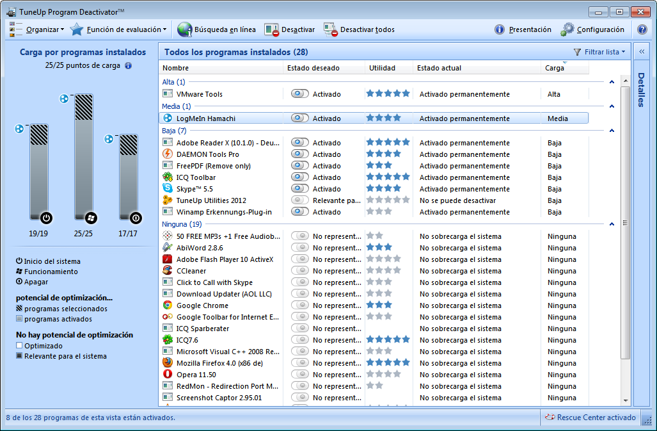Click the Opera 11.50 program icon
657x431 pixels.
pyautogui.click(x=168, y=375)
